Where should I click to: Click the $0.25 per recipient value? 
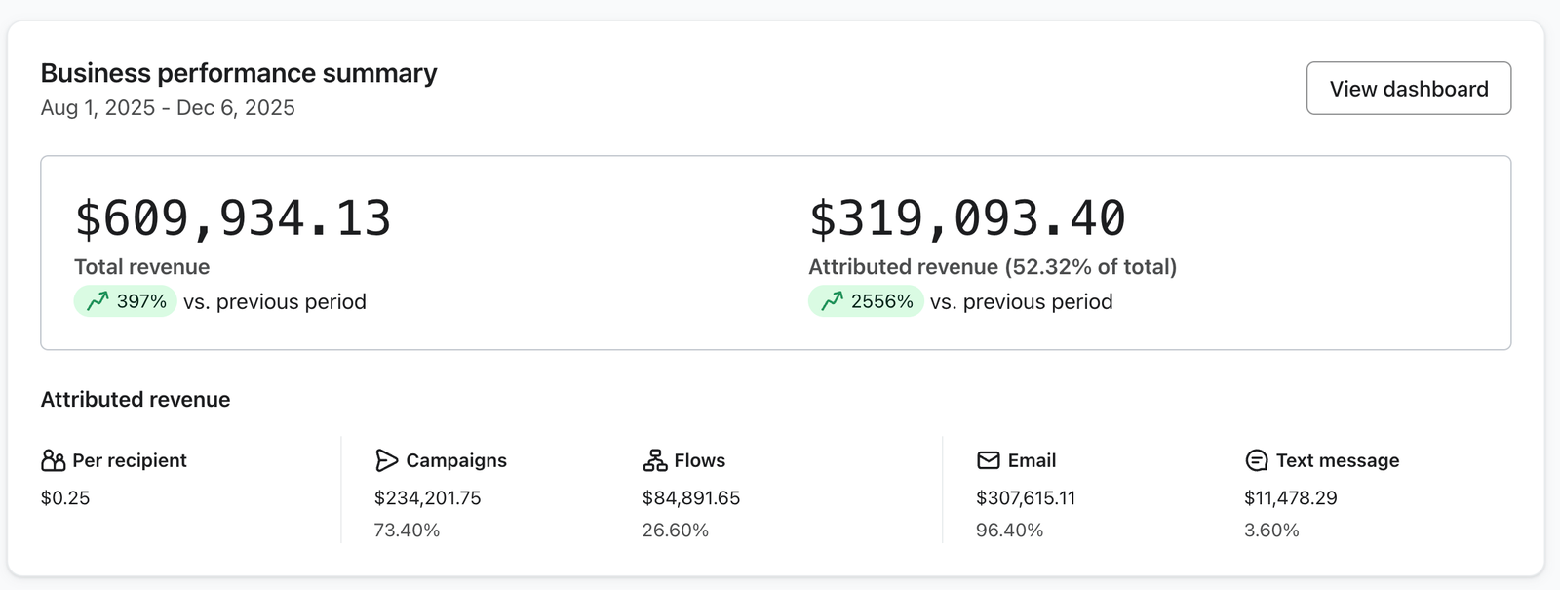tap(65, 498)
